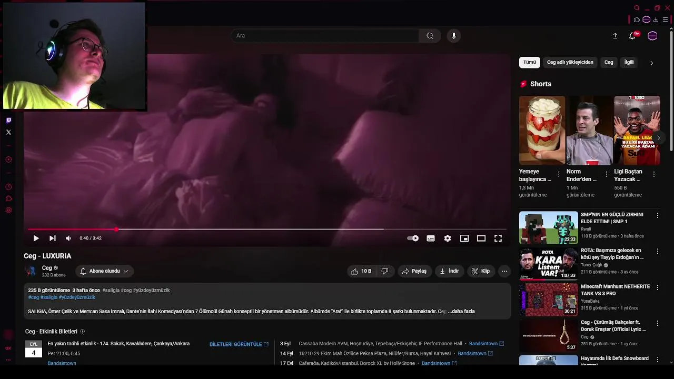The height and width of the screenshot is (379, 674).
Task: Open the Ceg channel avatar
Action: [x=31, y=271]
